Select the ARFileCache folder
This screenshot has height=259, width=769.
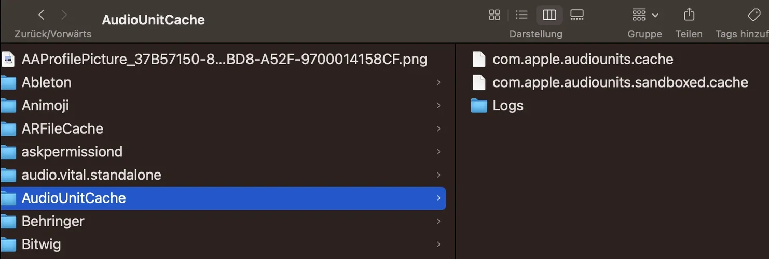[62, 128]
